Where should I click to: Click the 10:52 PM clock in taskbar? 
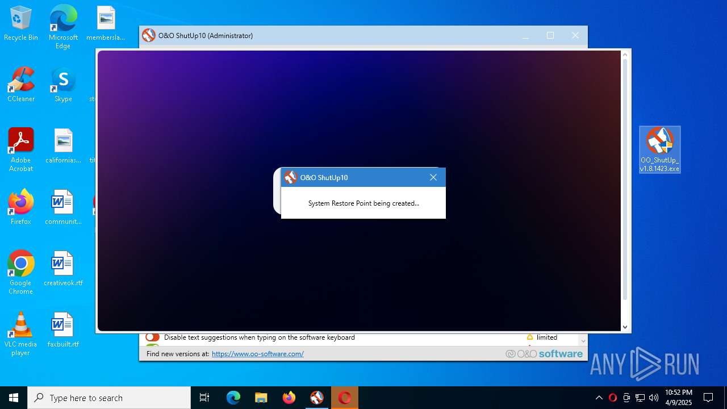[x=679, y=398]
